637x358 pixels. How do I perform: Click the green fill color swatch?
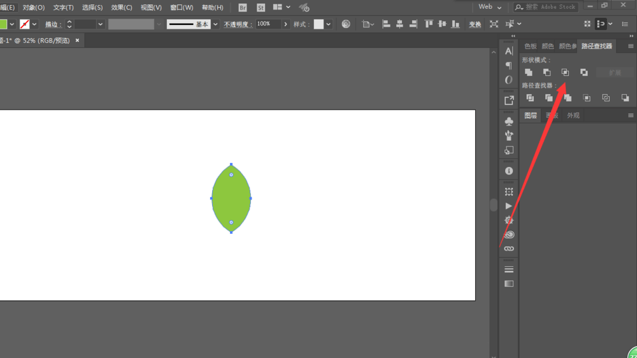coord(3,24)
